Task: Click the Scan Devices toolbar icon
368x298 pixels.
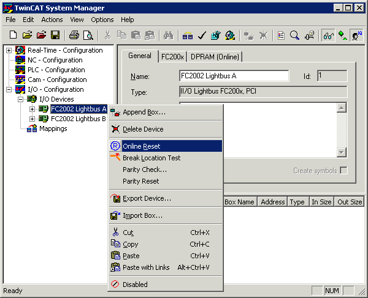Action: [x=263, y=35]
